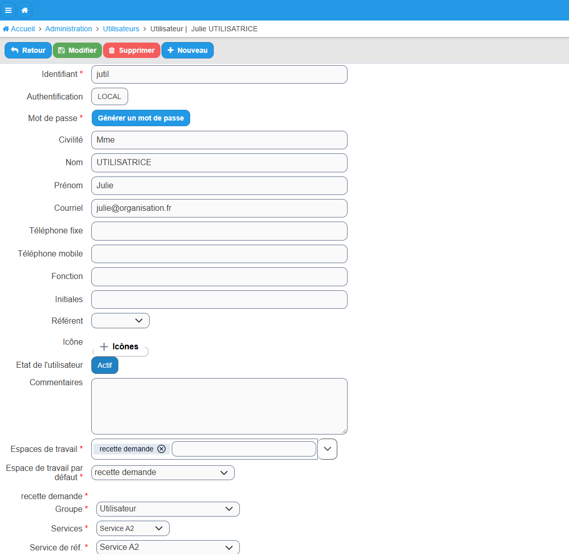Go to Accueil breadcrumb
This screenshot has height=554, width=569.
point(19,29)
